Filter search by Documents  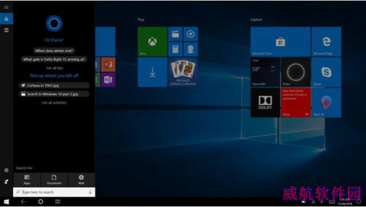(54, 180)
